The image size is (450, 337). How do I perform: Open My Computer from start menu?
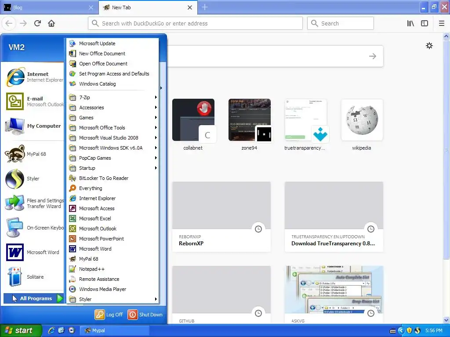pos(34,126)
